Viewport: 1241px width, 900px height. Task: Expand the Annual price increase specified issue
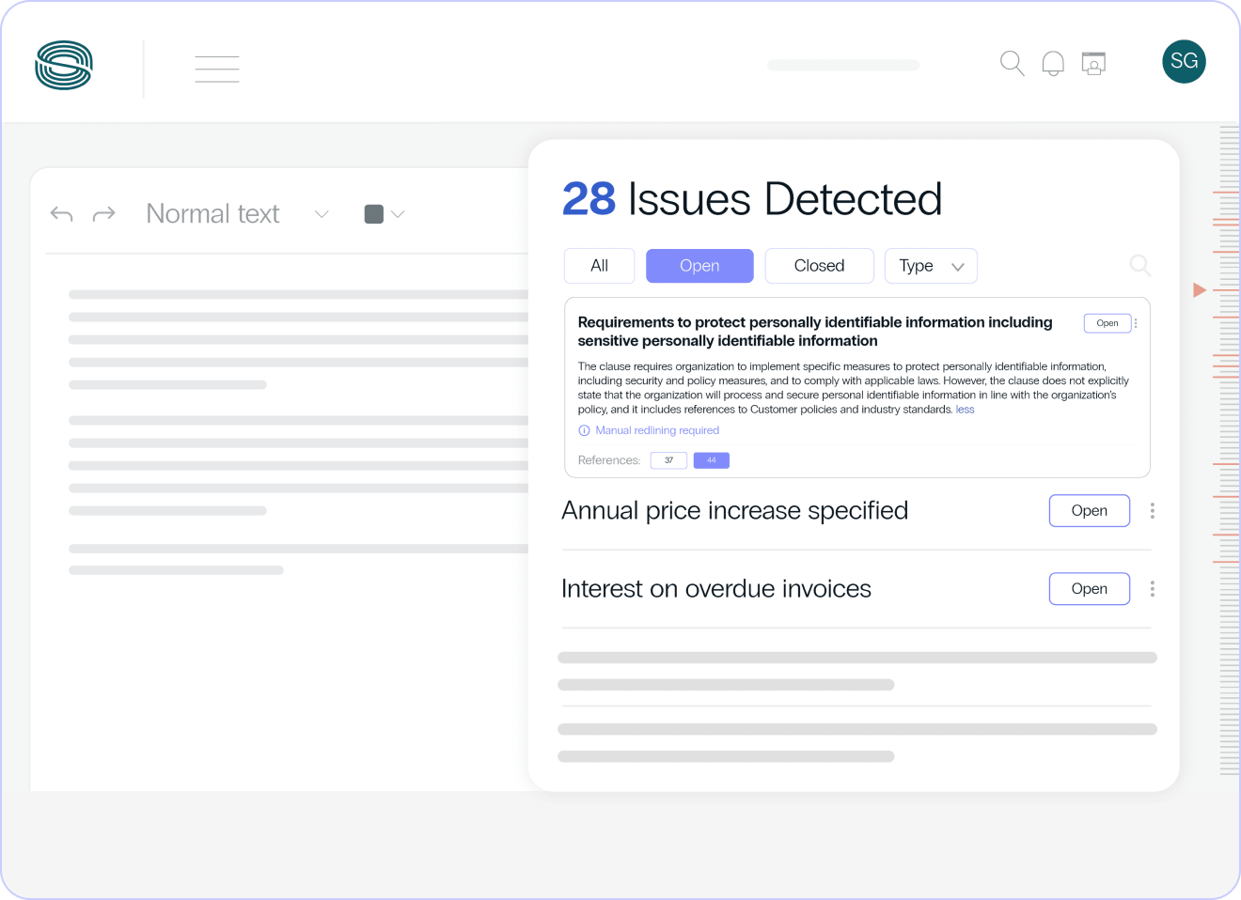pyautogui.click(x=734, y=510)
